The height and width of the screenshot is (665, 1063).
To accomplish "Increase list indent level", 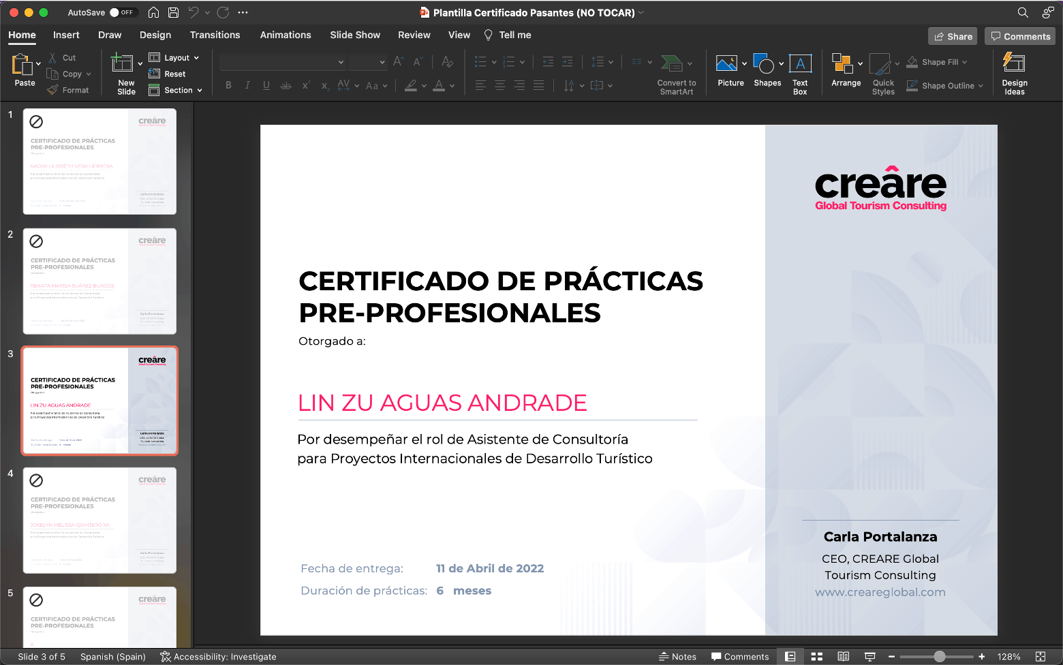I will click(x=567, y=62).
